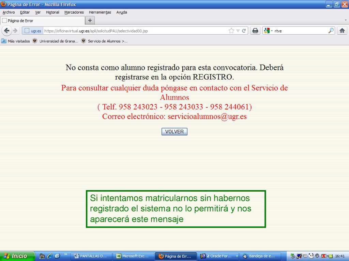The width and height of the screenshot is (349, 261).
Task: Open the Outlook Express quick launch icon
Action: pos(57,256)
